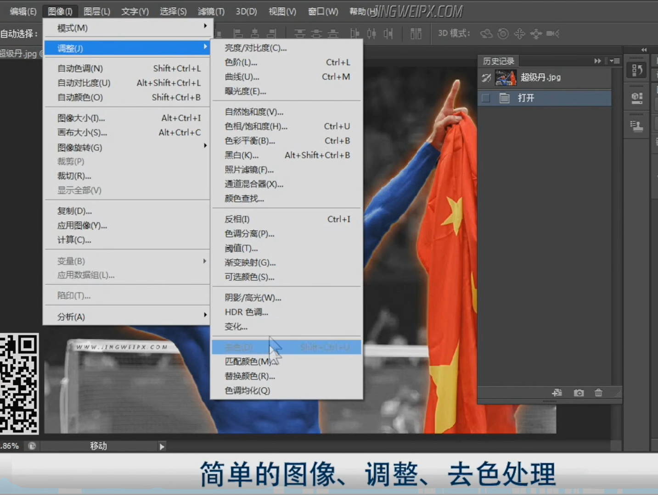Viewport: 658px width, 495px height.
Task: Expand the 模式(M) submenu
Action: point(127,28)
